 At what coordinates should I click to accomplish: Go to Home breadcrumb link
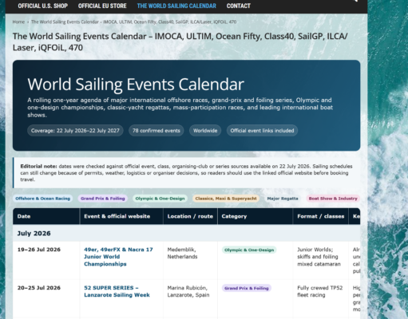click(18, 22)
